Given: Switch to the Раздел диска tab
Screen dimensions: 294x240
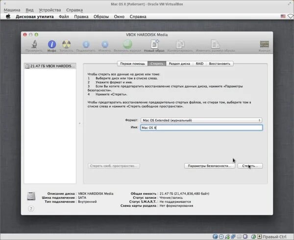Looking at the screenshot, I should (x=179, y=64).
